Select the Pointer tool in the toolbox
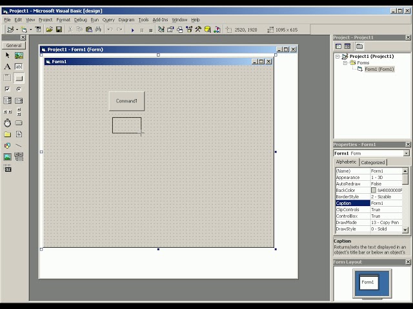This screenshot has width=413, height=309. [x=7, y=55]
